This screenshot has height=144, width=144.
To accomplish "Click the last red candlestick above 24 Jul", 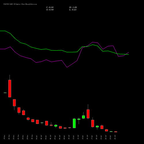I will [116, 132].
